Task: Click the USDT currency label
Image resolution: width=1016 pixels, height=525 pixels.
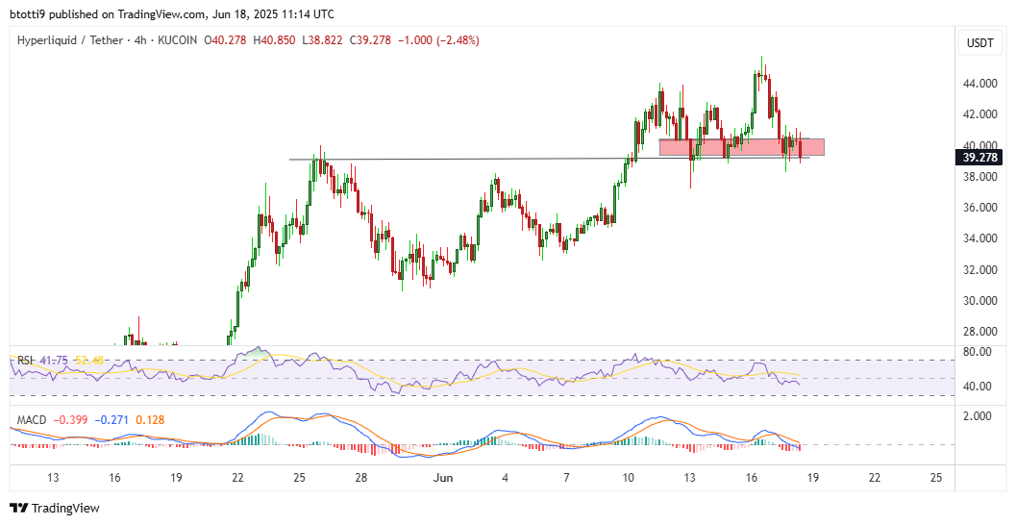Action: [x=979, y=42]
